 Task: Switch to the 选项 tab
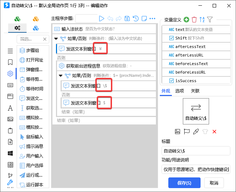click(180, 91)
